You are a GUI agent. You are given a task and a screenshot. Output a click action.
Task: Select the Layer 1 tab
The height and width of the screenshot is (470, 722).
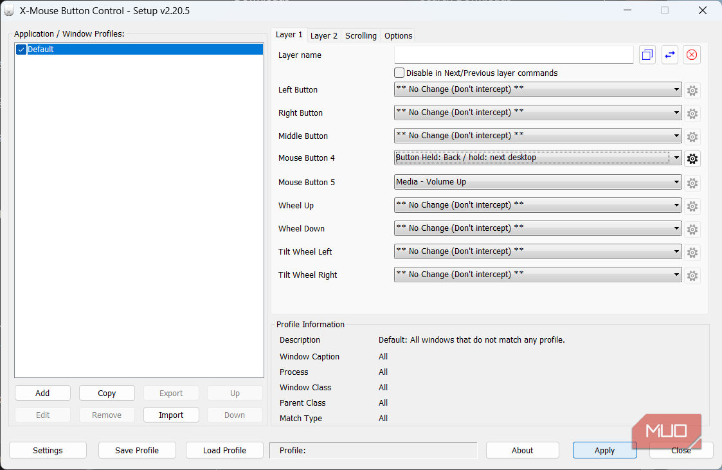[x=289, y=35]
